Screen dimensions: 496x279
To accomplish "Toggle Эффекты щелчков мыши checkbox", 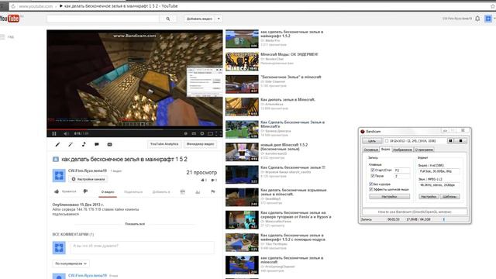I will point(371,189).
